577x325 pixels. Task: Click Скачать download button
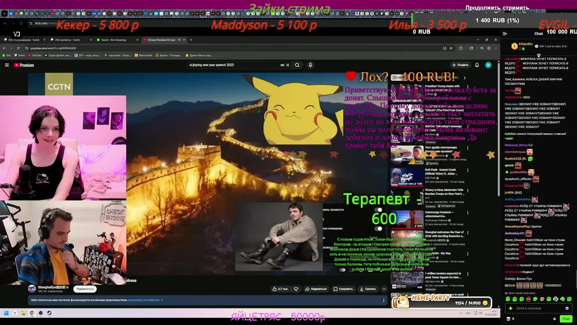(368, 289)
